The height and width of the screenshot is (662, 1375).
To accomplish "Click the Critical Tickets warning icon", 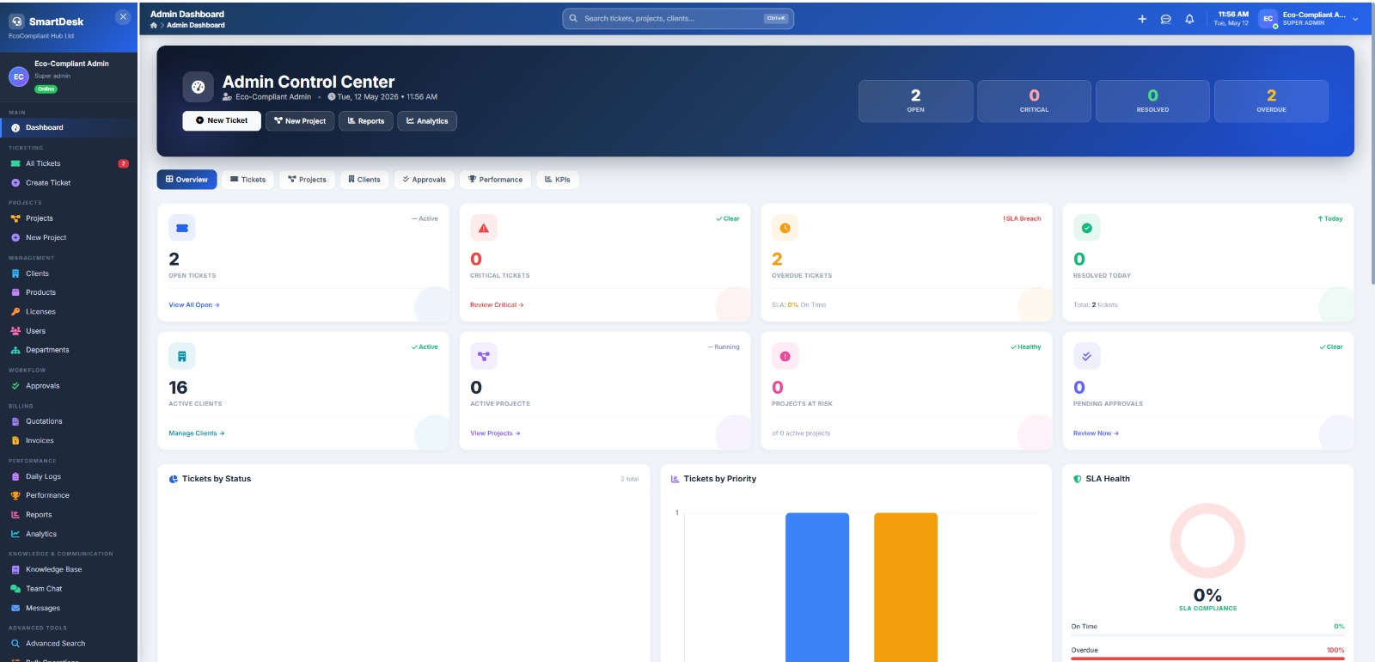I will [x=484, y=228].
